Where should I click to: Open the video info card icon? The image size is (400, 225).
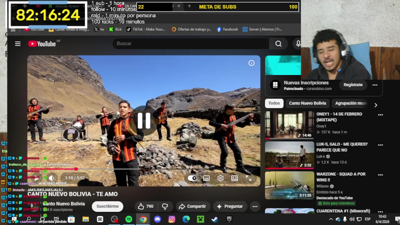pos(252,63)
